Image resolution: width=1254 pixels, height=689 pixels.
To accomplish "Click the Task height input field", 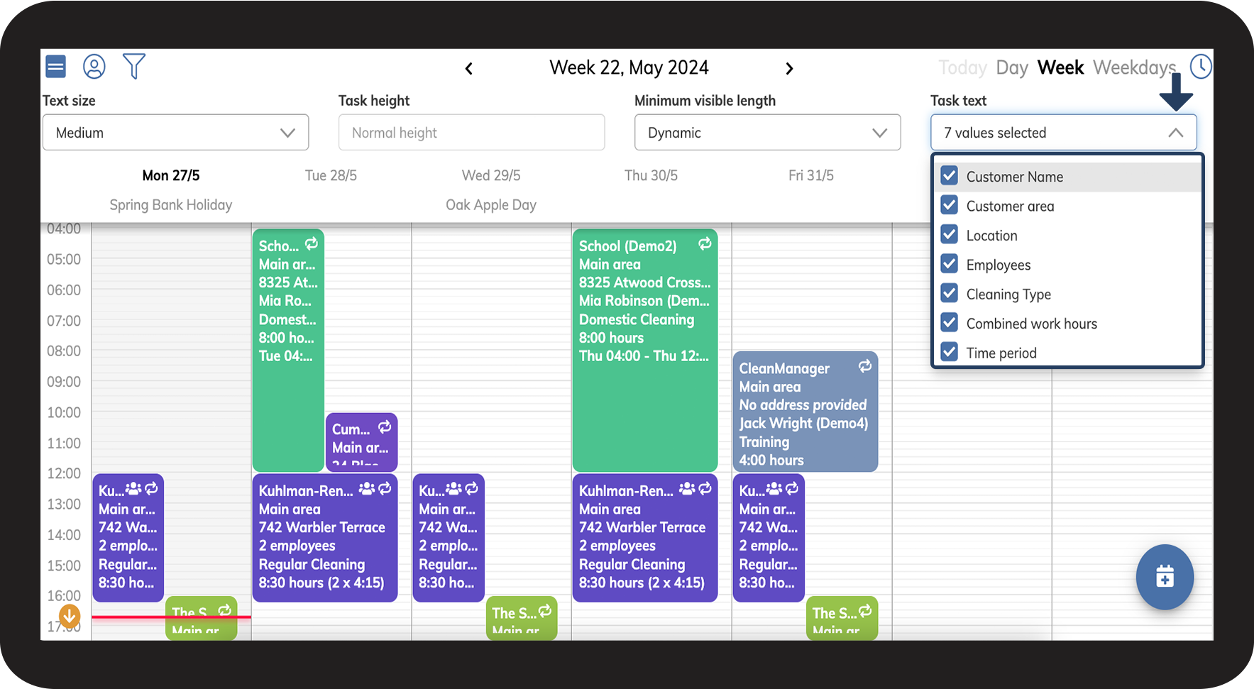I will click(x=471, y=133).
